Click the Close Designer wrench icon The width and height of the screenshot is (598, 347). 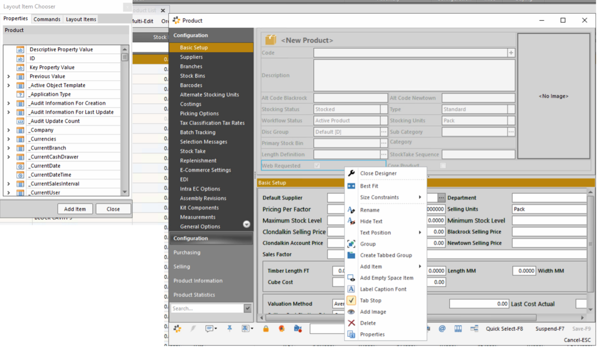[x=351, y=173]
